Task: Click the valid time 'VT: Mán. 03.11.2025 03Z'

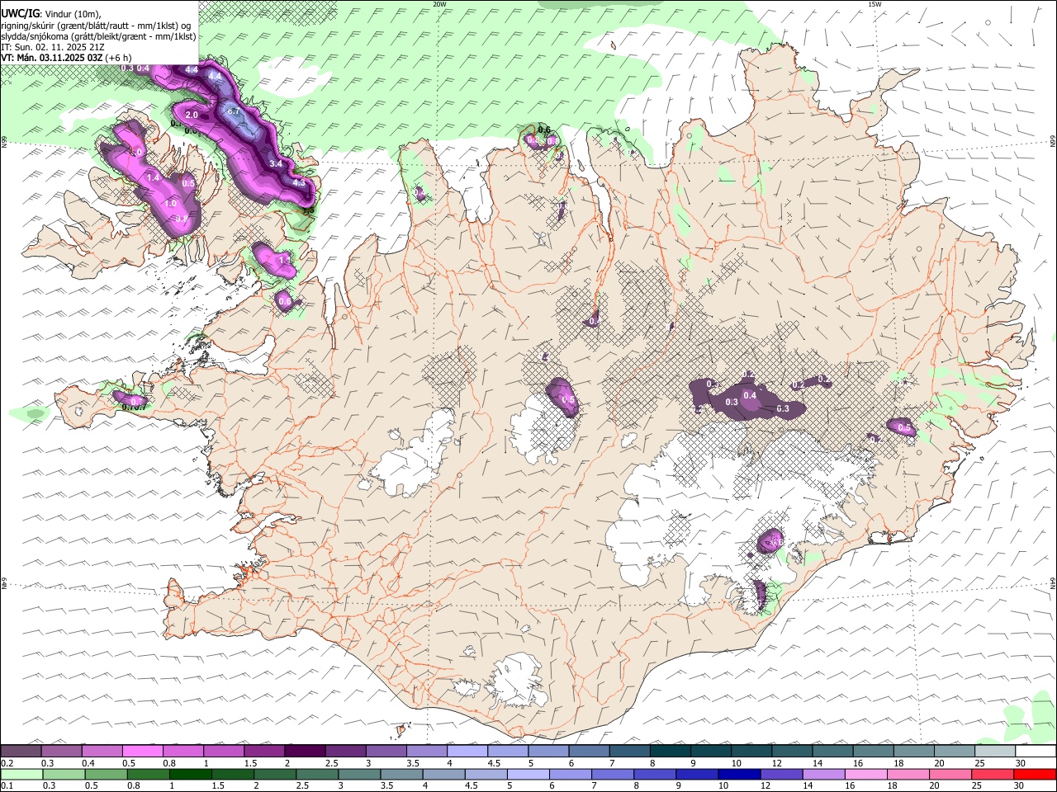Action: tap(52, 58)
